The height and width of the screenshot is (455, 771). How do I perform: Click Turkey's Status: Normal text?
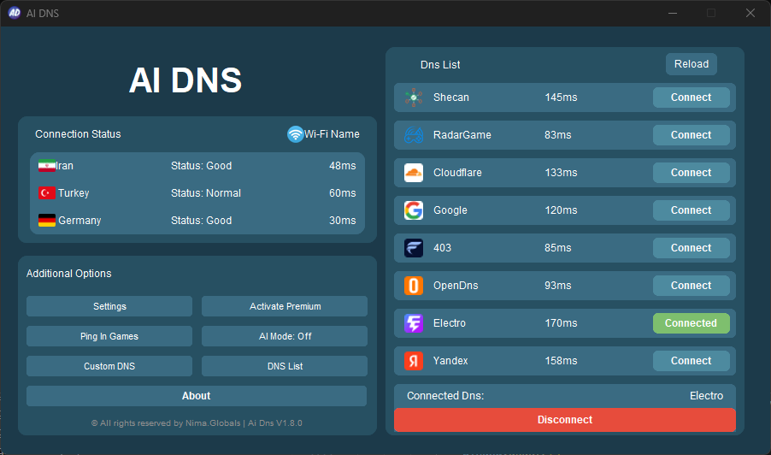pyautogui.click(x=206, y=192)
